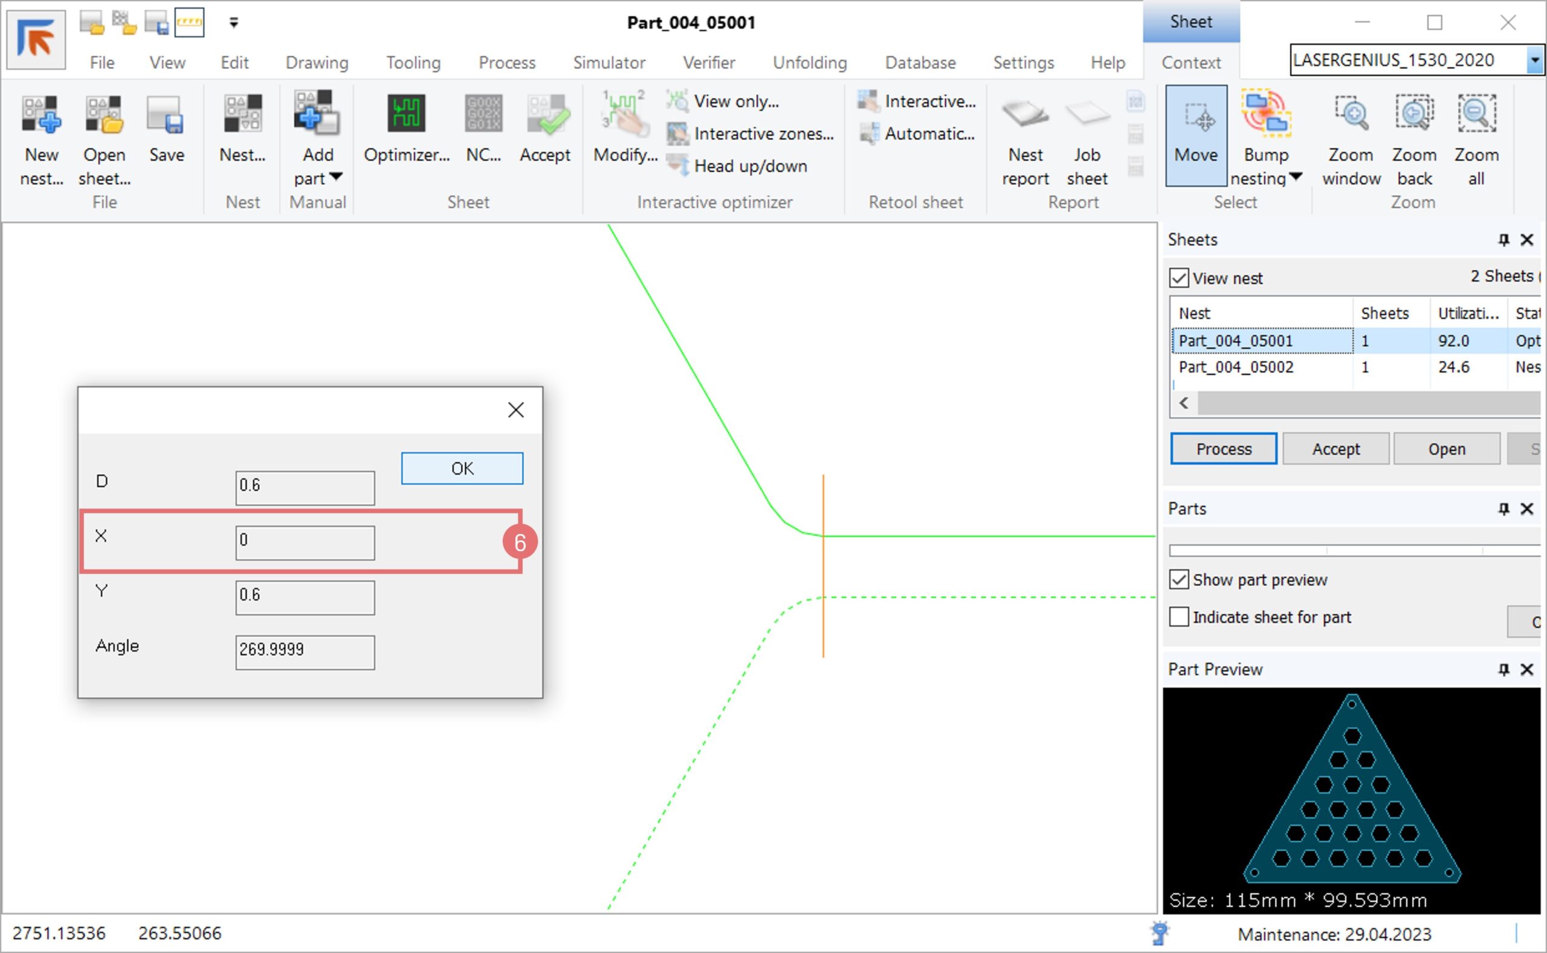Click the Zoom all icon
Screen dimensions: 1547x953
[1476, 115]
